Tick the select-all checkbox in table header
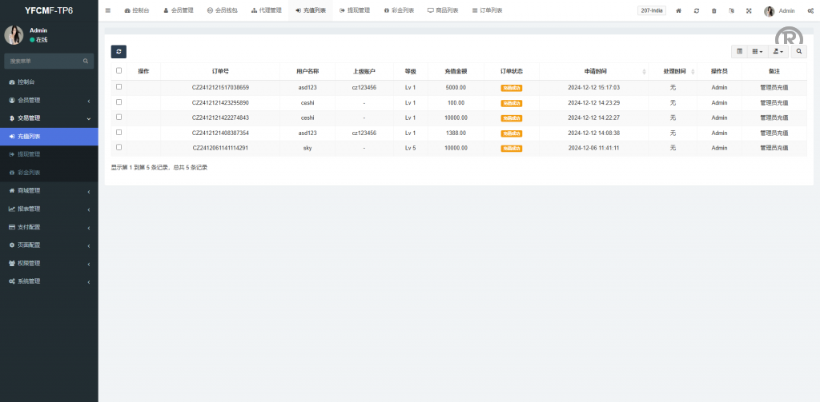 (x=119, y=70)
